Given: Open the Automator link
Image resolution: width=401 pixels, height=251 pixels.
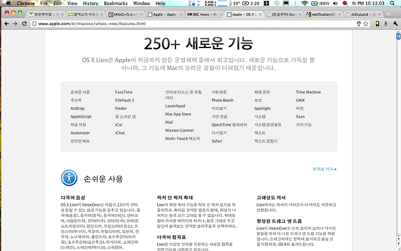Looking at the screenshot, I should pos(80,133).
